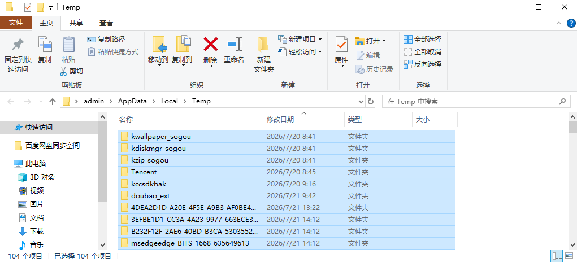Click Edit (编辑) in Open group
This screenshot has height=262, width=577.
[367, 55]
